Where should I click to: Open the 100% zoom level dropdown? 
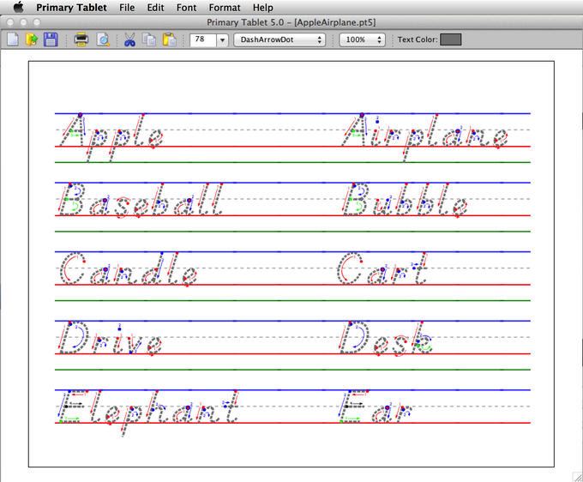[362, 39]
